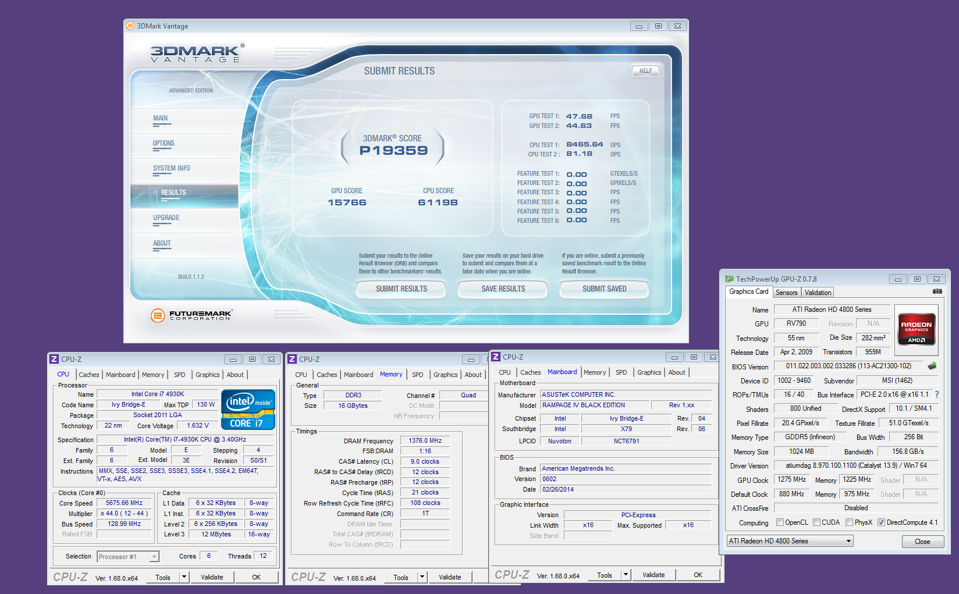The width and height of the screenshot is (959, 594).
Task: Open CPU tab in middle CPU-Z window
Action: click(x=301, y=375)
